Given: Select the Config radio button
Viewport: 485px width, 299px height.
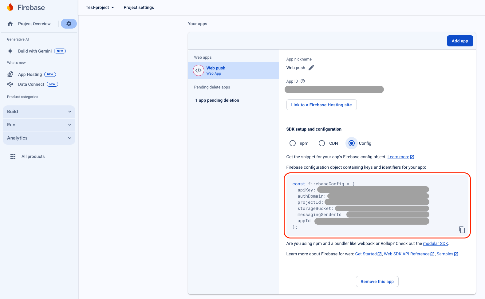Looking at the screenshot, I should point(352,143).
